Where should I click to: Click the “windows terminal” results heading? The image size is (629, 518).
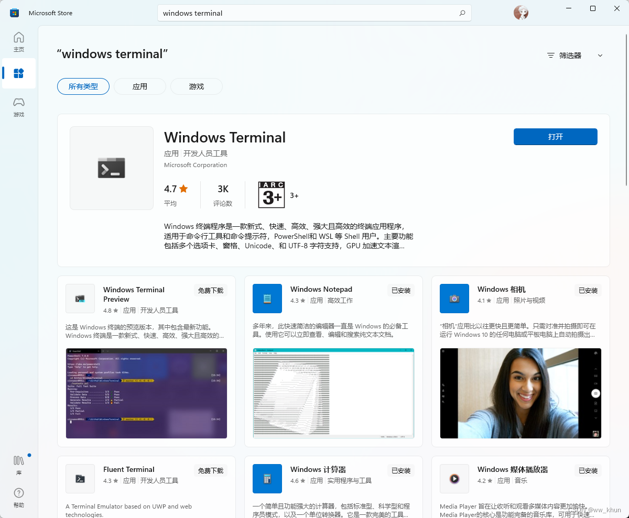coord(112,54)
